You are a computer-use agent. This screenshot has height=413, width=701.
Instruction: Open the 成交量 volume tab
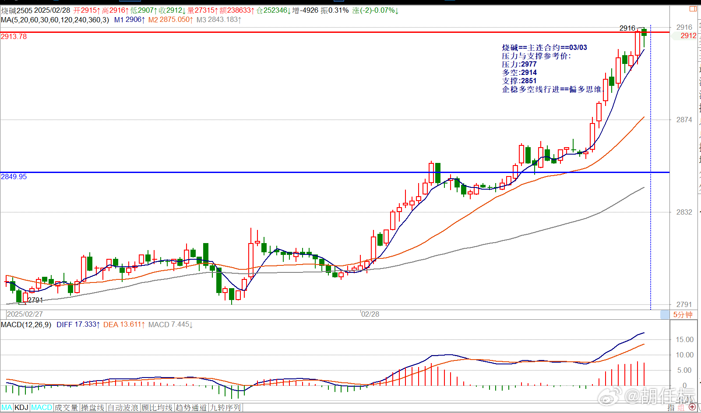66,408
